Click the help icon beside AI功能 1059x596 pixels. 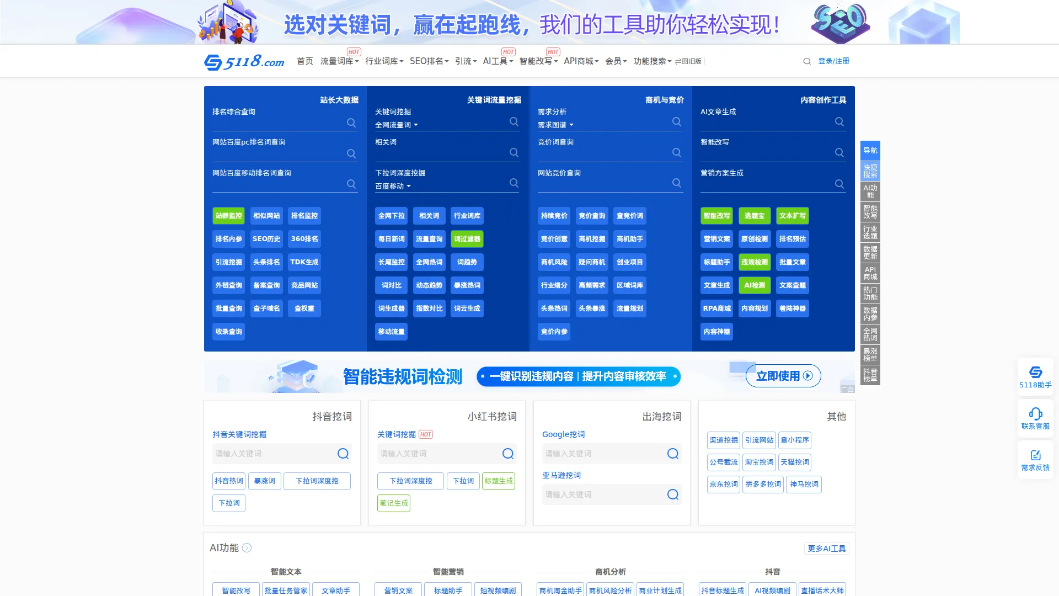click(x=247, y=548)
